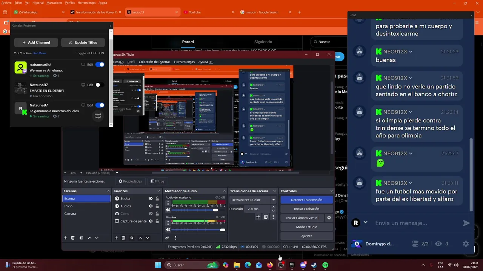Open Historial menu in browser
The width and height of the screenshot is (483, 271).
(38, 3)
